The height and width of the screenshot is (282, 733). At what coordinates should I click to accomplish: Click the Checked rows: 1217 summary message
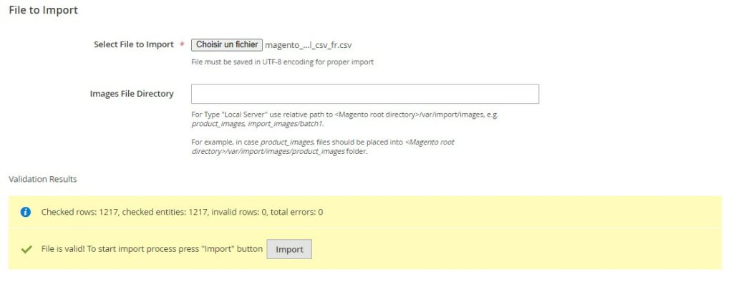coord(182,212)
